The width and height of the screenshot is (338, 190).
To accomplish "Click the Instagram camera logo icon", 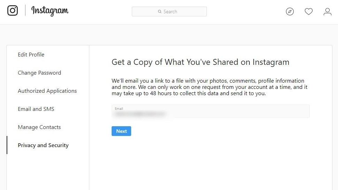I will click(13, 10).
